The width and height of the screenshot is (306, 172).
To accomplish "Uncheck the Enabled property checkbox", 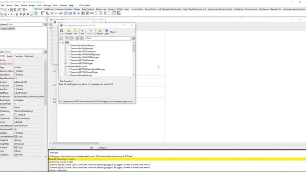I will (x=15, y=148).
